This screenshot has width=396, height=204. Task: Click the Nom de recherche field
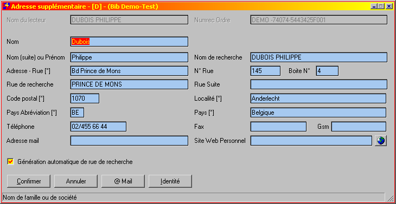(x=319, y=57)
